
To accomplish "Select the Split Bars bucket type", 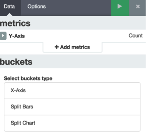I will tap(72, 107).
